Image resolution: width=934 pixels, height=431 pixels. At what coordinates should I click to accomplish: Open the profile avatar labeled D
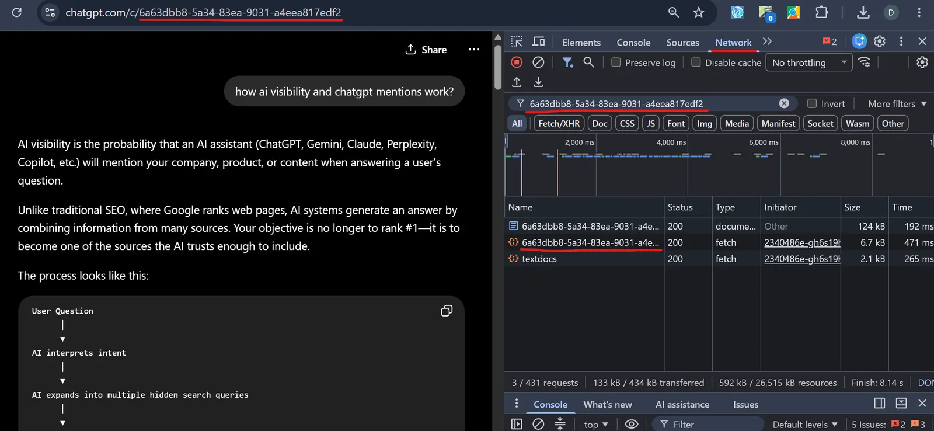click(891, 12)
